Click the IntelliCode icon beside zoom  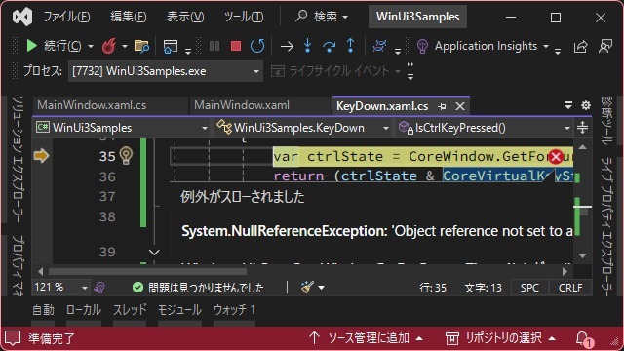(99, 288)
